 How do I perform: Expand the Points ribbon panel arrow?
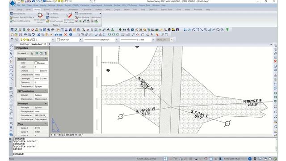59,25
